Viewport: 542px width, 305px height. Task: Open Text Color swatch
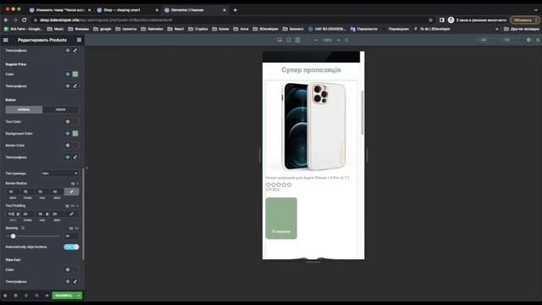coord(75,121)
